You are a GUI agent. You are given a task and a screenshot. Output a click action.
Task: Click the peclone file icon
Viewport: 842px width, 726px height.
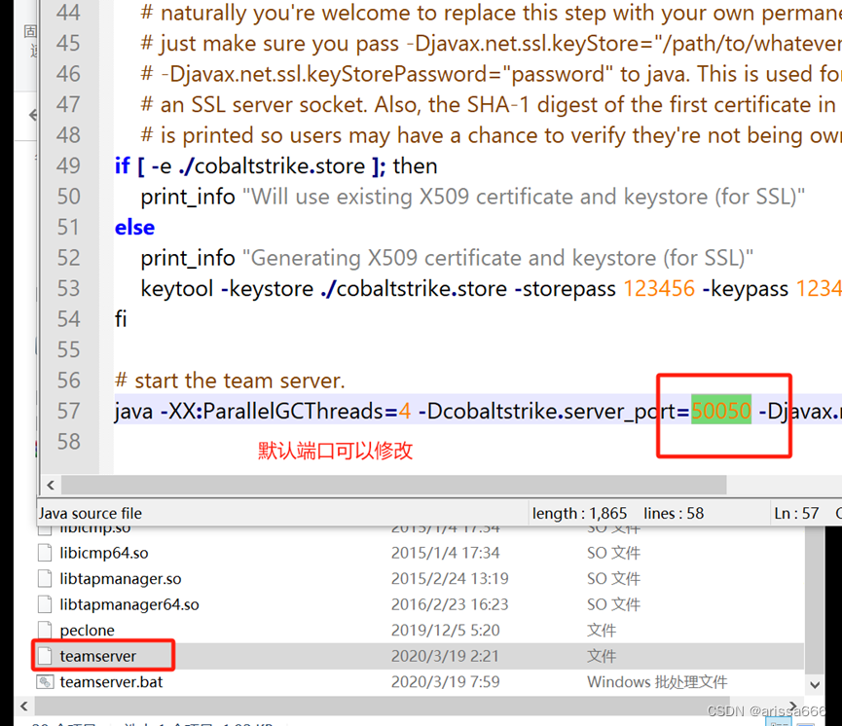(44, 630)
